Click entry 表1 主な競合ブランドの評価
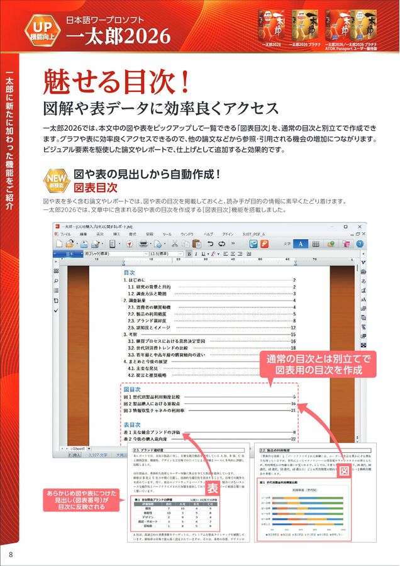400x566 pixels. (152, 432)
